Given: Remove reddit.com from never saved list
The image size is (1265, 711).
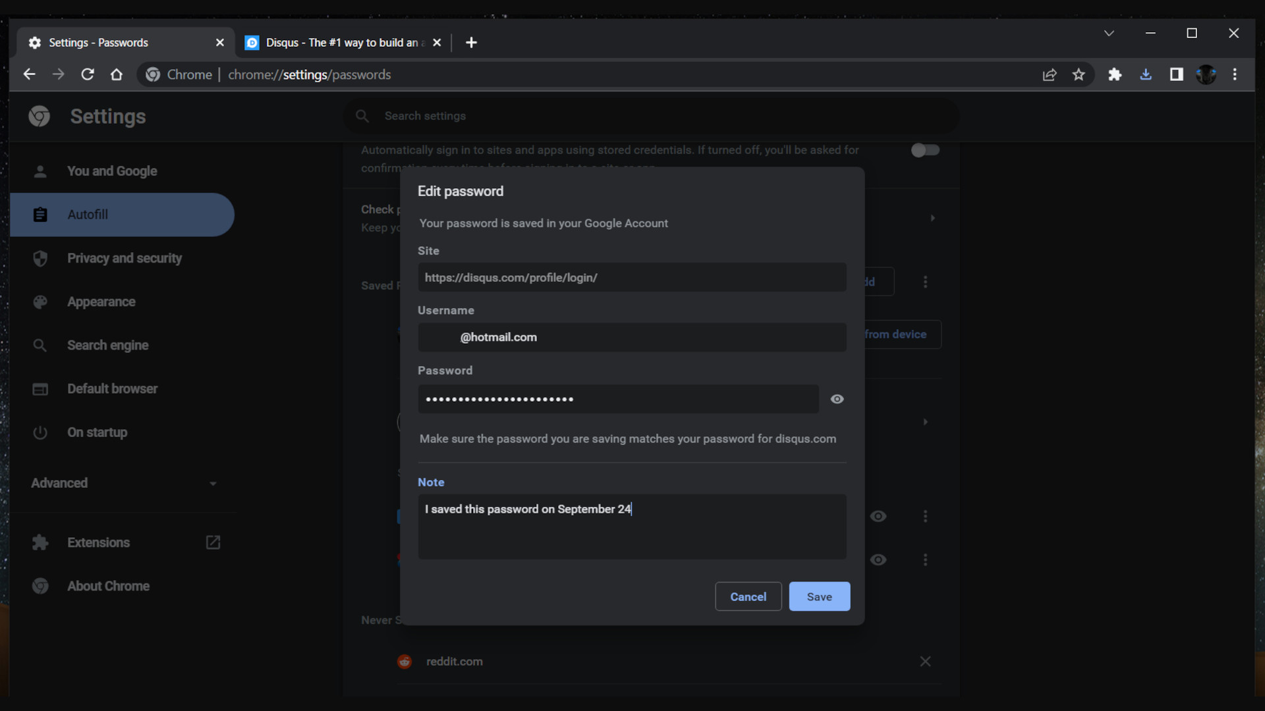Looking at the screenshot, I should (925, 661).
